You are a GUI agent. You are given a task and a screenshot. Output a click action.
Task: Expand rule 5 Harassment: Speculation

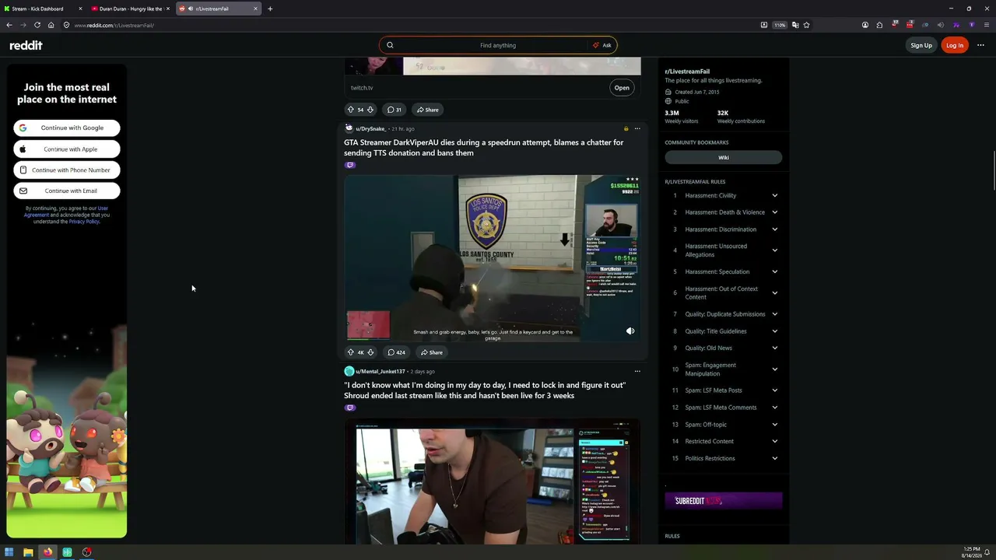[774, 272]
